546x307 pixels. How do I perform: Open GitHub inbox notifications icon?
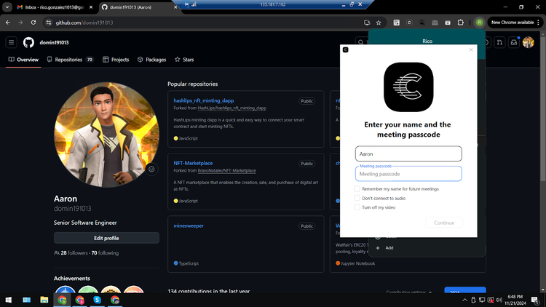(x=513, y=43)
